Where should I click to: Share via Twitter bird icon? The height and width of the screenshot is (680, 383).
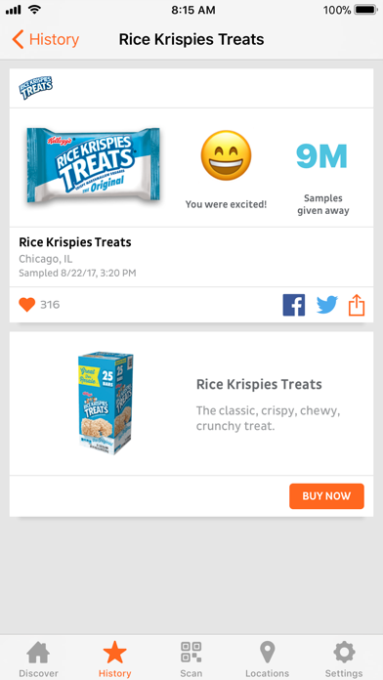click(x=327, y=305)
